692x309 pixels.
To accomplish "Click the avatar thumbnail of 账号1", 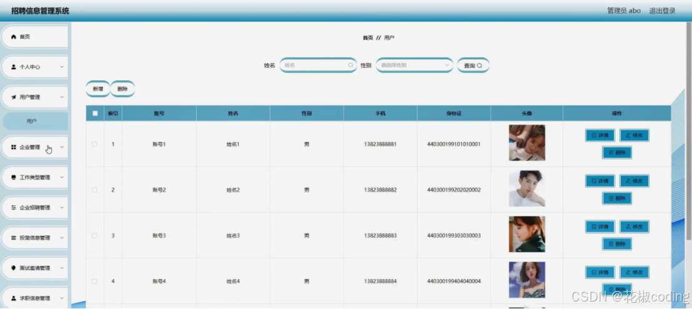I will point(526,143).
